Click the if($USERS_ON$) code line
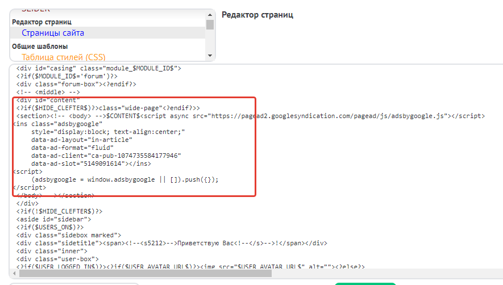The image size is (503, 285). click(x=50, y=227)
